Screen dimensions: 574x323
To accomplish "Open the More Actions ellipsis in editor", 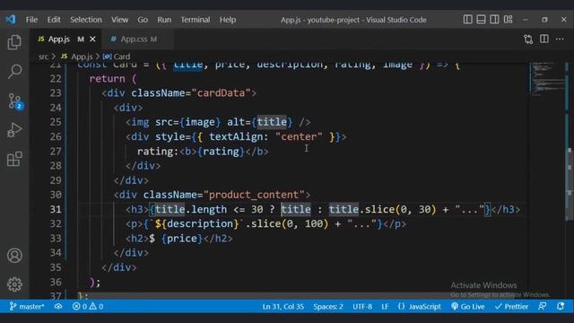I will coord(560,39).
